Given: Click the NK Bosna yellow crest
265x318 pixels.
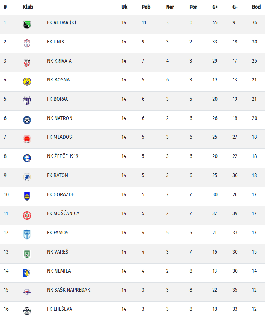Looking at the screenshot, I should (x=27, y=81).
